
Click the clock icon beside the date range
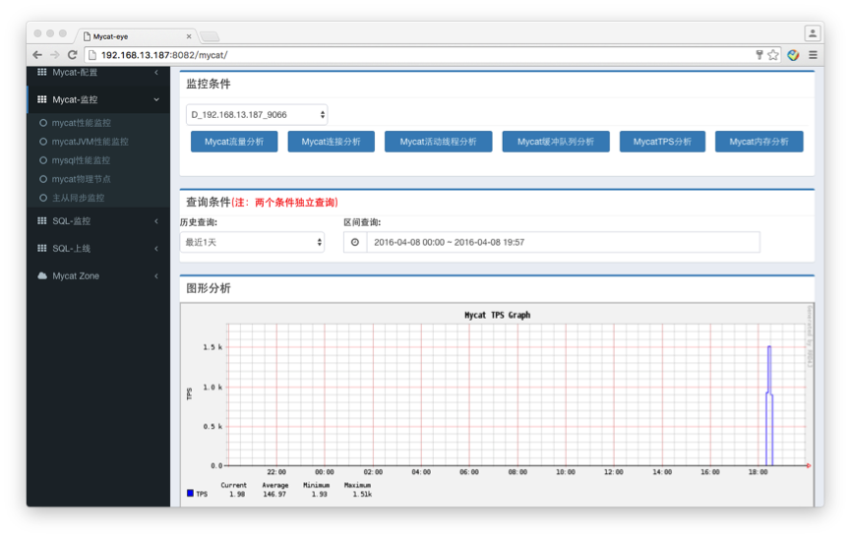click(355, 242)
